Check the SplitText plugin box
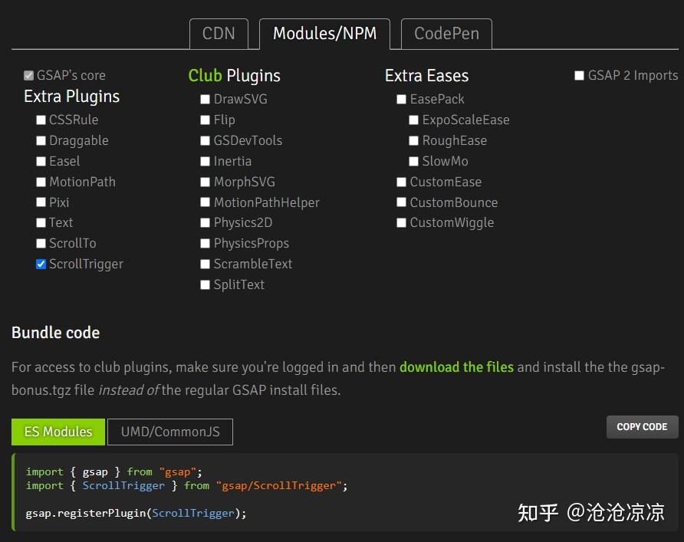 point(206,285)
